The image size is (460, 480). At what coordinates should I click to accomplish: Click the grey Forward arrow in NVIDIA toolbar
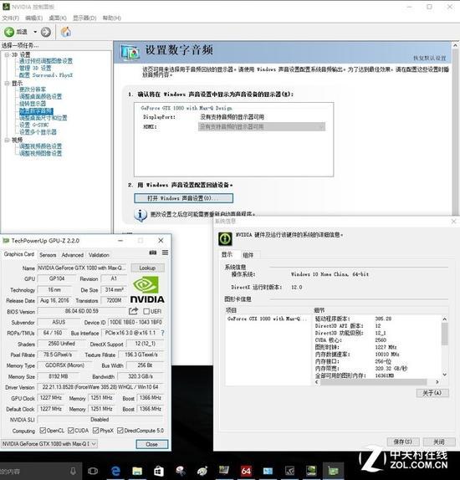(46, 32)
